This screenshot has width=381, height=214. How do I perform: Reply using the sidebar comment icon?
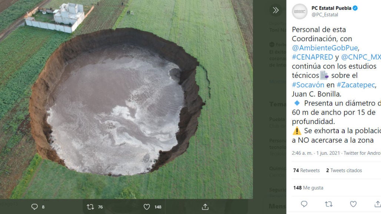(x=304, y=204)
